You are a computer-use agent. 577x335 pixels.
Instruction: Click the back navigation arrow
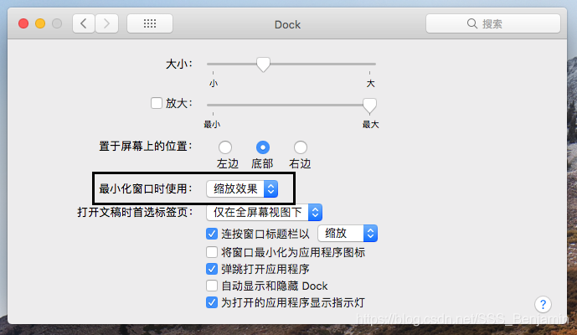pyautogui.click(x=84, y=24)
